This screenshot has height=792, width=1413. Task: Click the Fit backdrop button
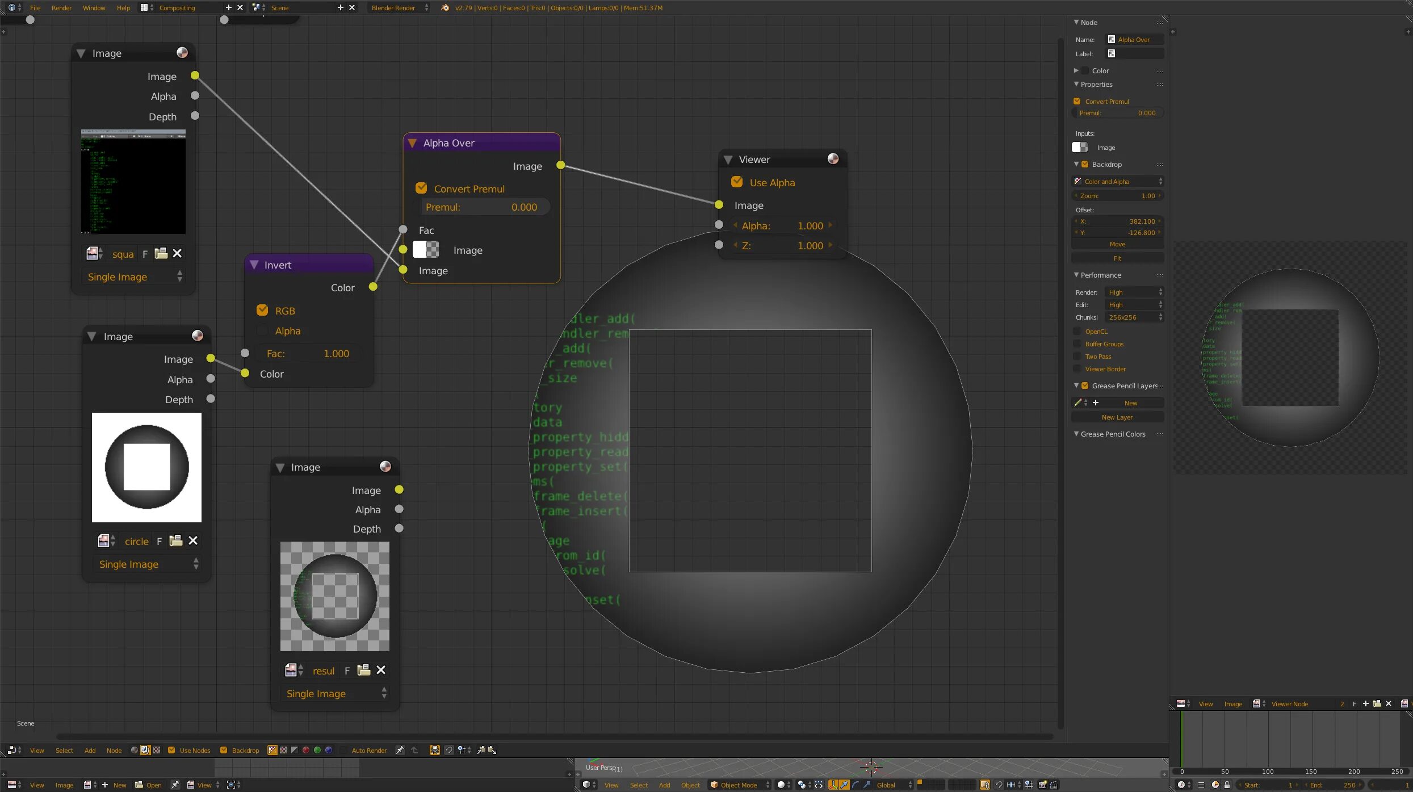pyautogui.click(x=1117, y=258)
